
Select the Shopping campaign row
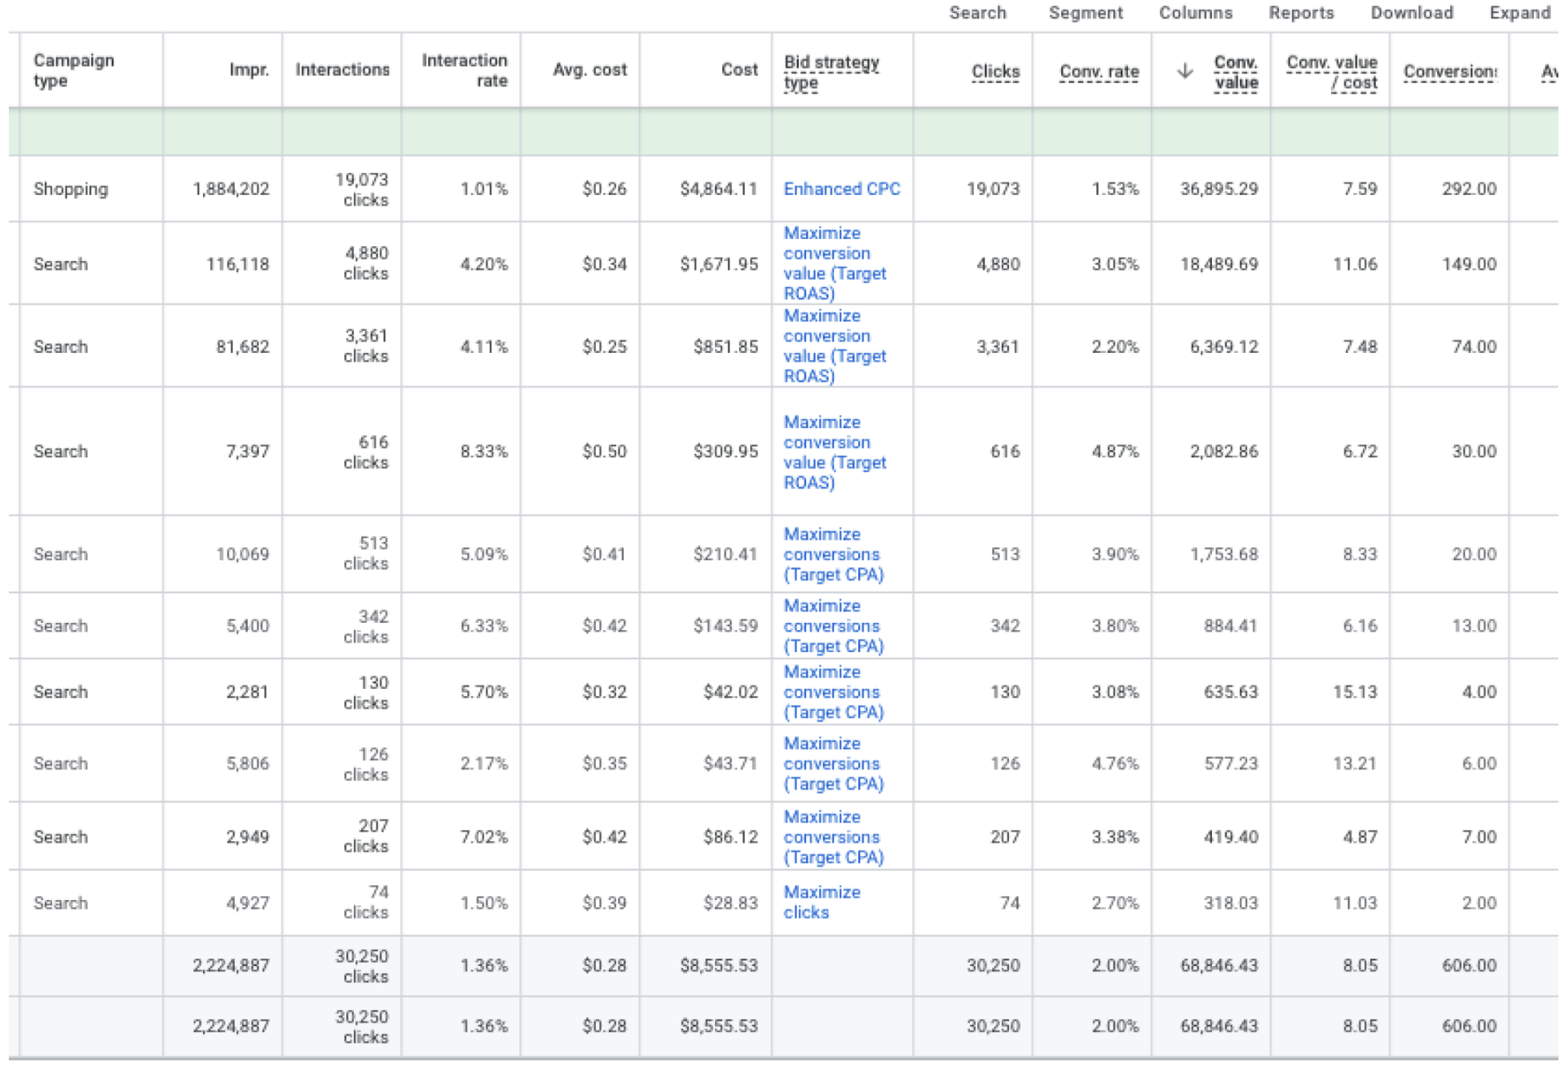click(x=69, y=188)
